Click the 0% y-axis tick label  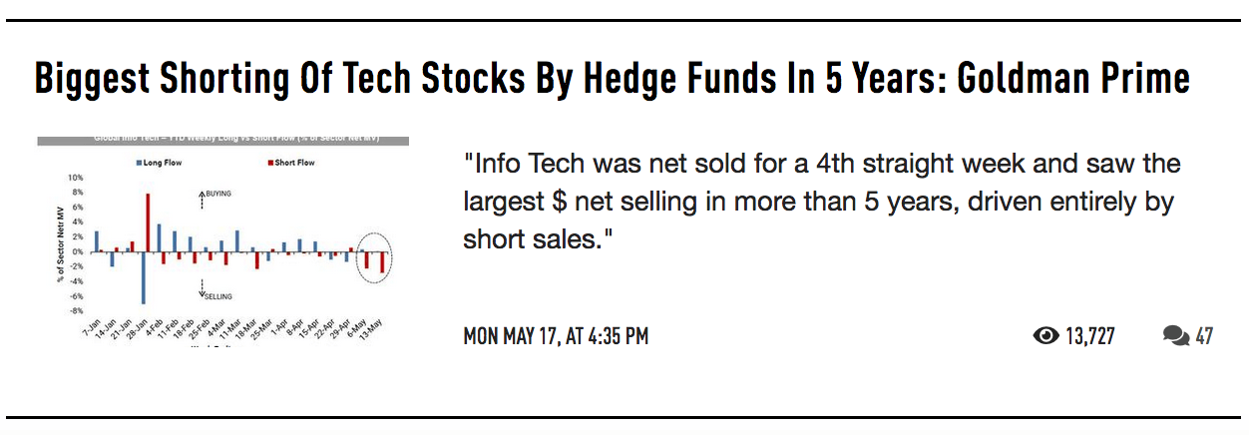(x=76, y=251)
